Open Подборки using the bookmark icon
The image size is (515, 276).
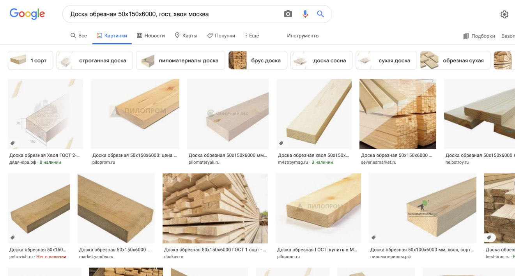click(465, 35)
